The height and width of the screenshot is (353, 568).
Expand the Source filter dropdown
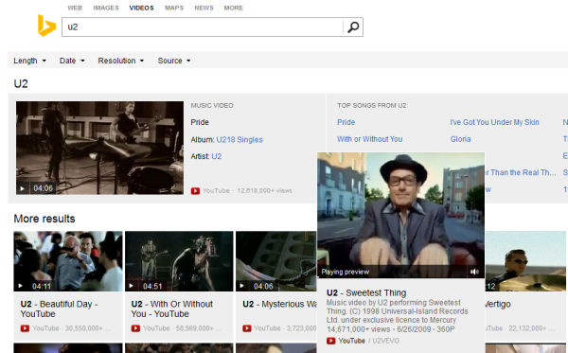tap(174, 61)
